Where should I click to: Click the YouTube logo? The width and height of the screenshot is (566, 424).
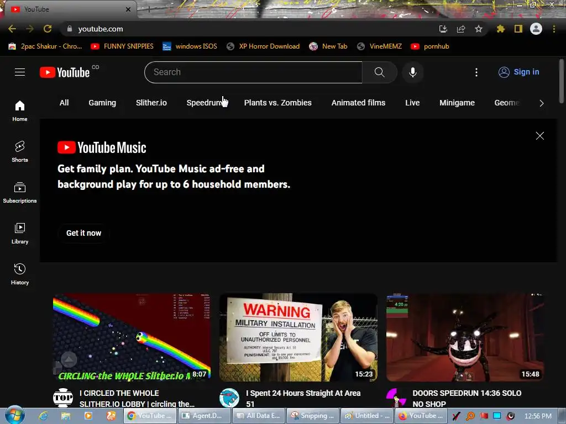click(65, 72)
